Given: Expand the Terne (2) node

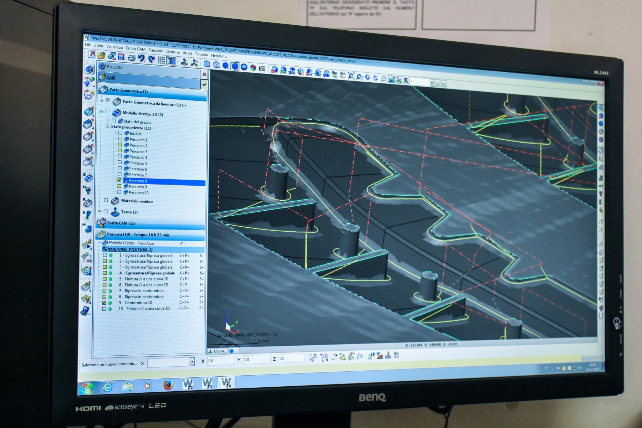Looking at the screenshot, I should click(100, 211).
